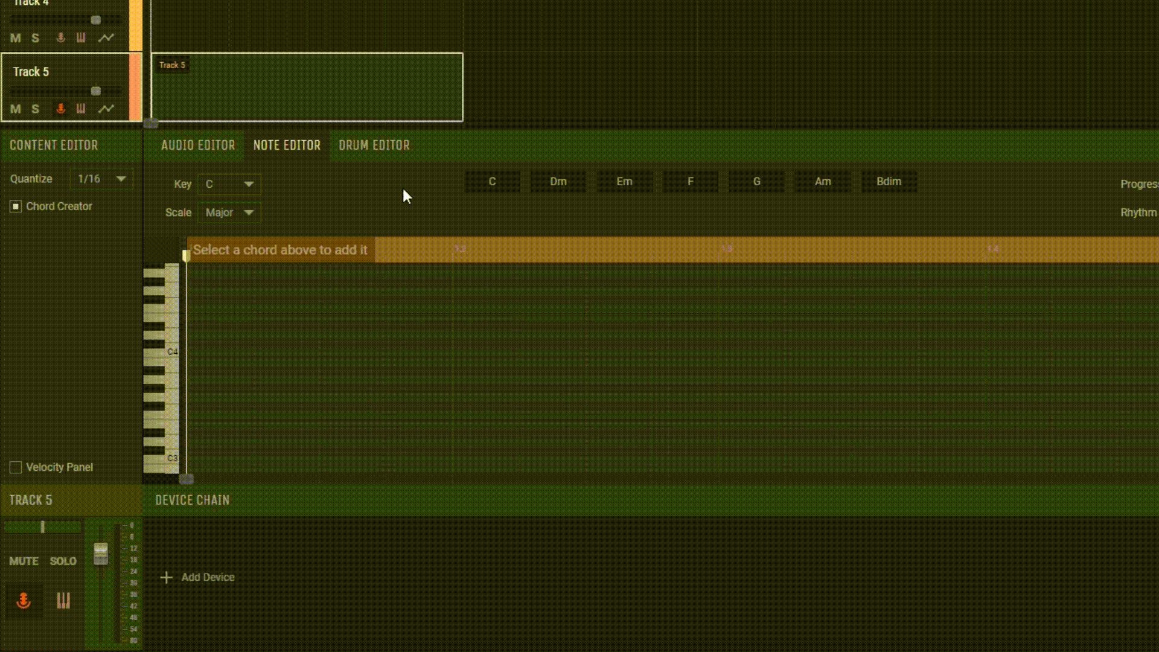Click the mixer/levels icon on Track 5
This screenshot has height=652, width=1159.
[81, 109]
